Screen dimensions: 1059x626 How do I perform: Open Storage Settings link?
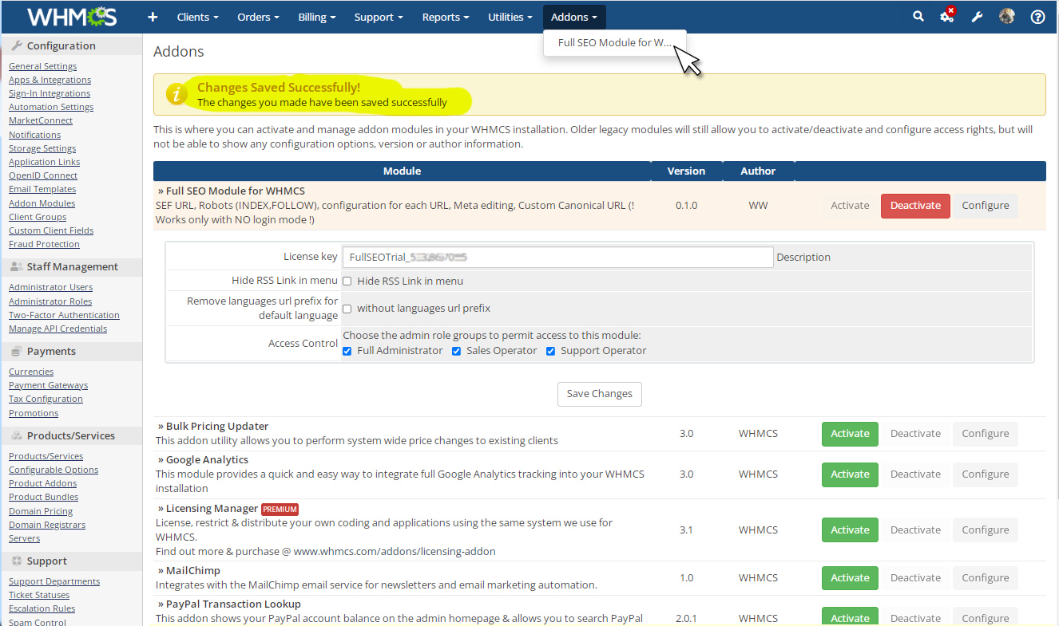42,148
